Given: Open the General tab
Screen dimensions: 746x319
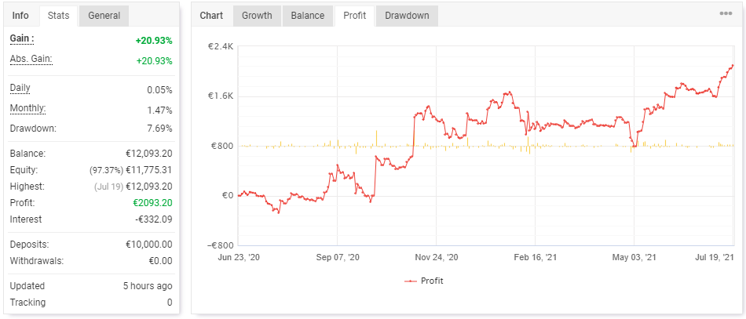Looking at the screenshot, I should click(104, 16).
